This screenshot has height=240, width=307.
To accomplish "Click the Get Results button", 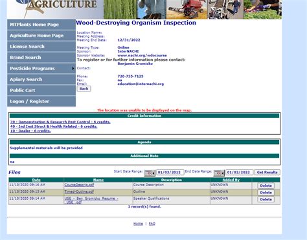I will pyautogui.click(x=267, y=173).
